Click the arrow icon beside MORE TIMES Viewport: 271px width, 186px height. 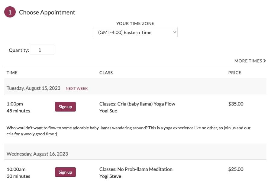(265, 61)
